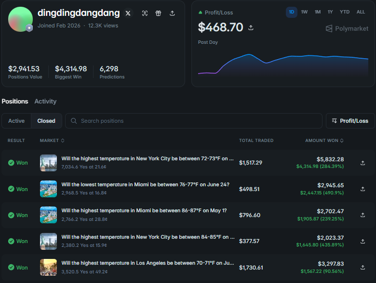Click the $1,730.61 total traded value

click(x=251, y=268)
